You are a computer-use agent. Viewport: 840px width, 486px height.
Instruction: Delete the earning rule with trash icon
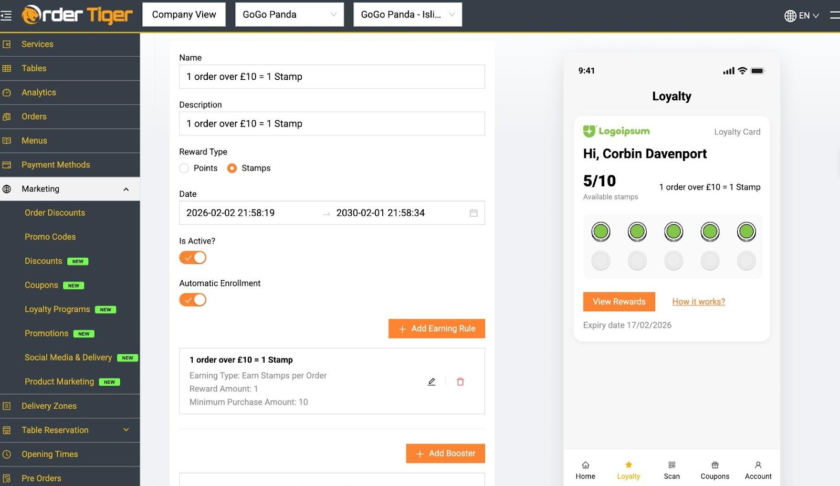460,382
